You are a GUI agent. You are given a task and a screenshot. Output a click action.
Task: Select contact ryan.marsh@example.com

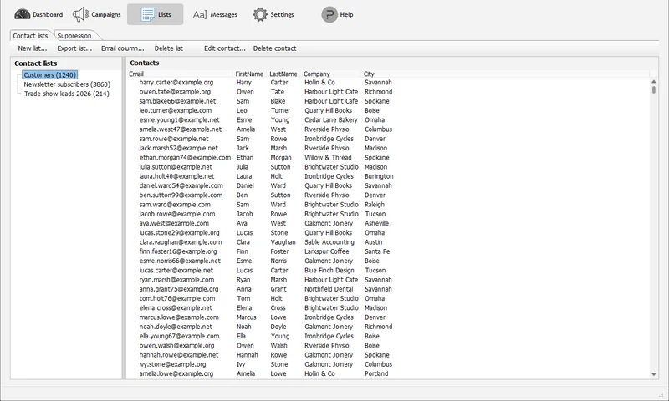[x=176, y=279]
